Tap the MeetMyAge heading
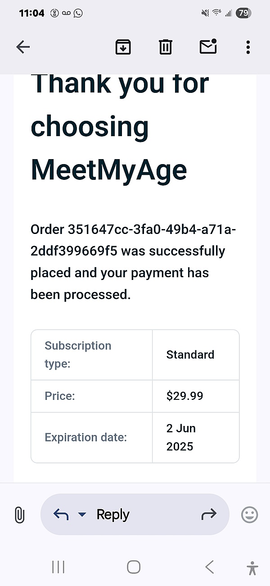270x586 pixels. click(x=108, y=170)
